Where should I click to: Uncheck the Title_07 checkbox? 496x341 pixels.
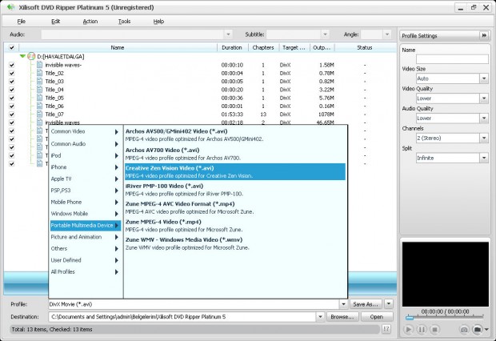click(x=12, y=114)
